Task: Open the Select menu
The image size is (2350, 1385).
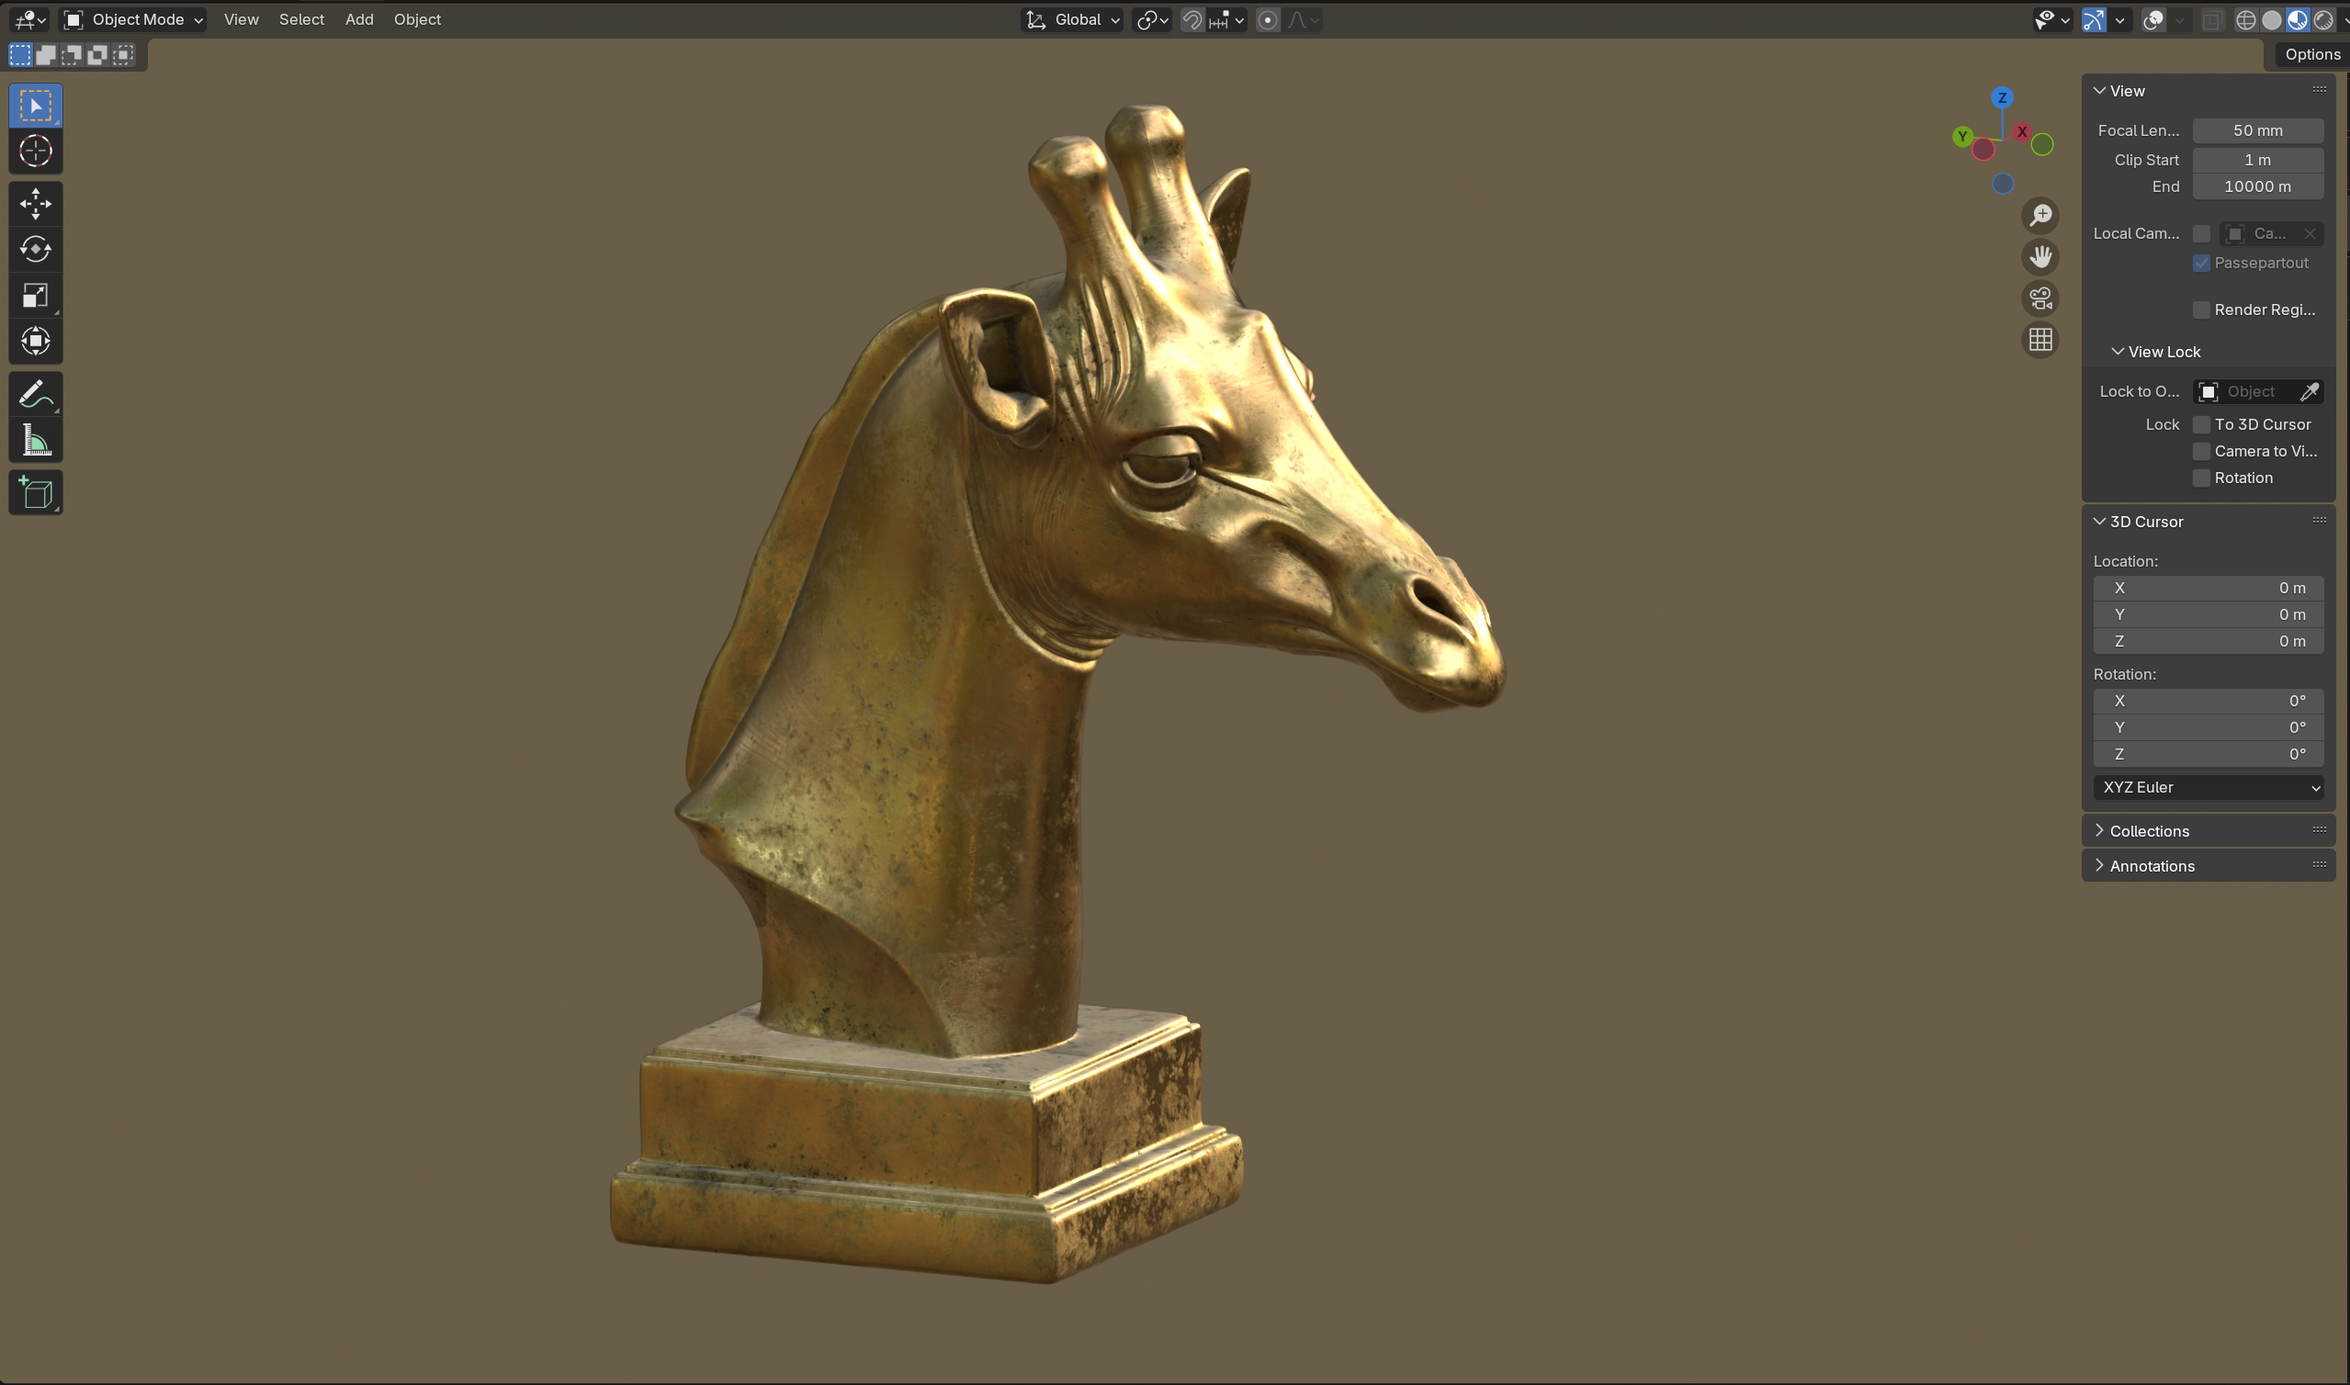Action: coord(301,19)
